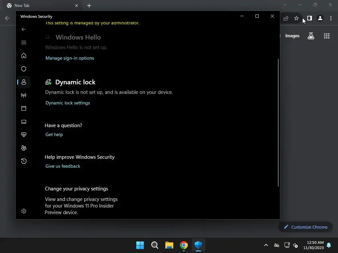Viewport: 338px width, 253px height.
Task: Click Chrome back navigation arrow
Action: (x=7, y=18)
